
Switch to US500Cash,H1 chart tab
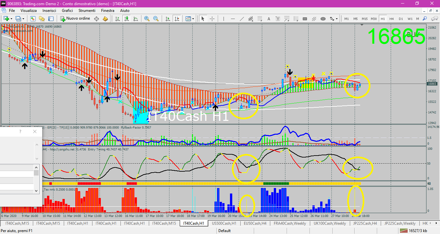(x=224, y=223)
